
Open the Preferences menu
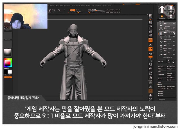pyautogui.click(x=67, y=6)
